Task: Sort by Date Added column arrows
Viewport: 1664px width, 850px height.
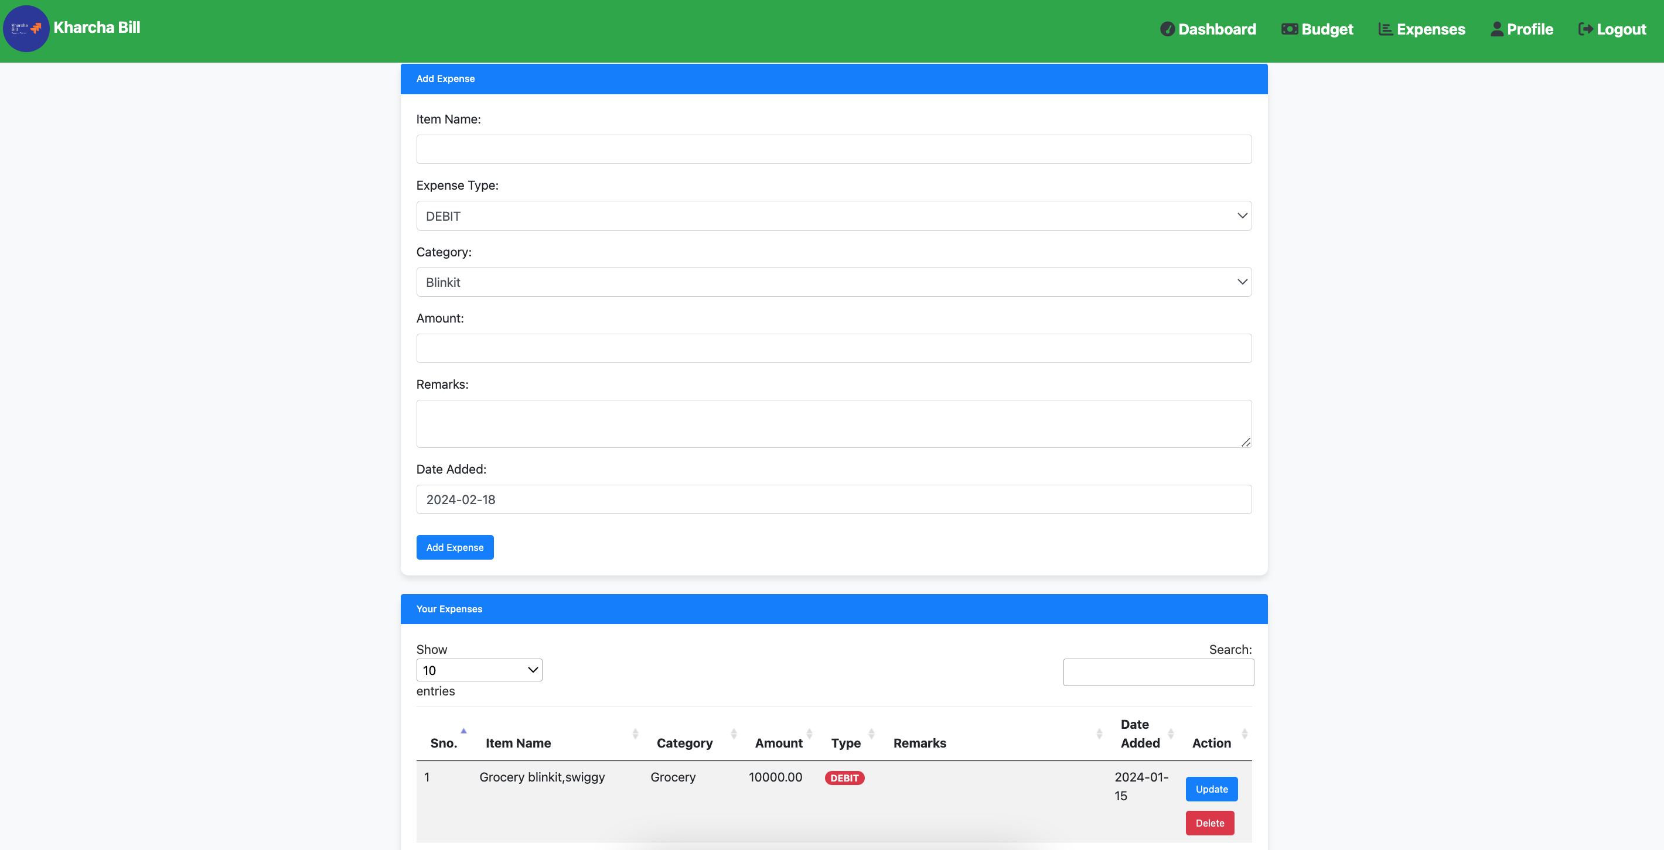Action: click(1171, 734)
